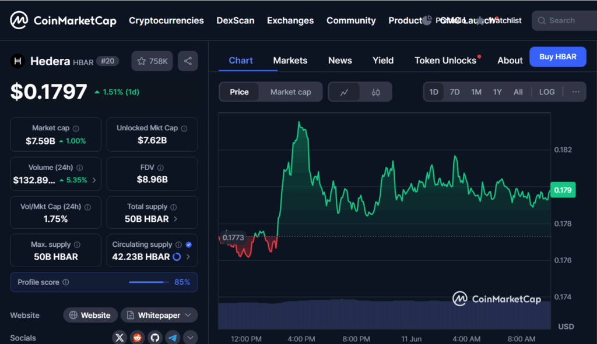Open the Token Unlocks tab
Screen dimensions: 597x344
tap(445, 61)
